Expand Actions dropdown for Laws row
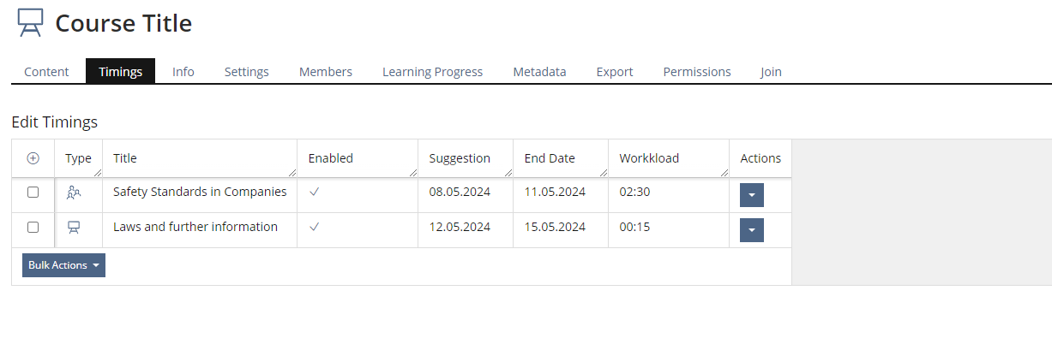1052x344 pixels. [x=751, y=230]
